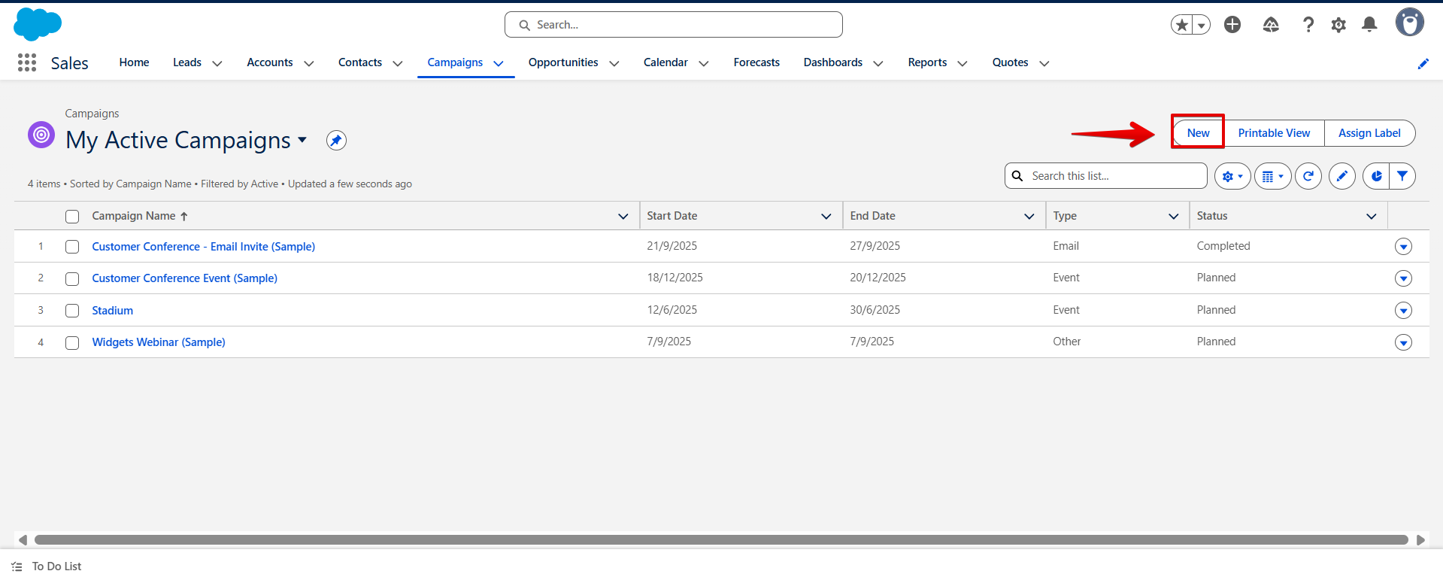Screen dimensions: 1443x577
Task: Open List View Controls gear
Action: [x=1232, y=176]
